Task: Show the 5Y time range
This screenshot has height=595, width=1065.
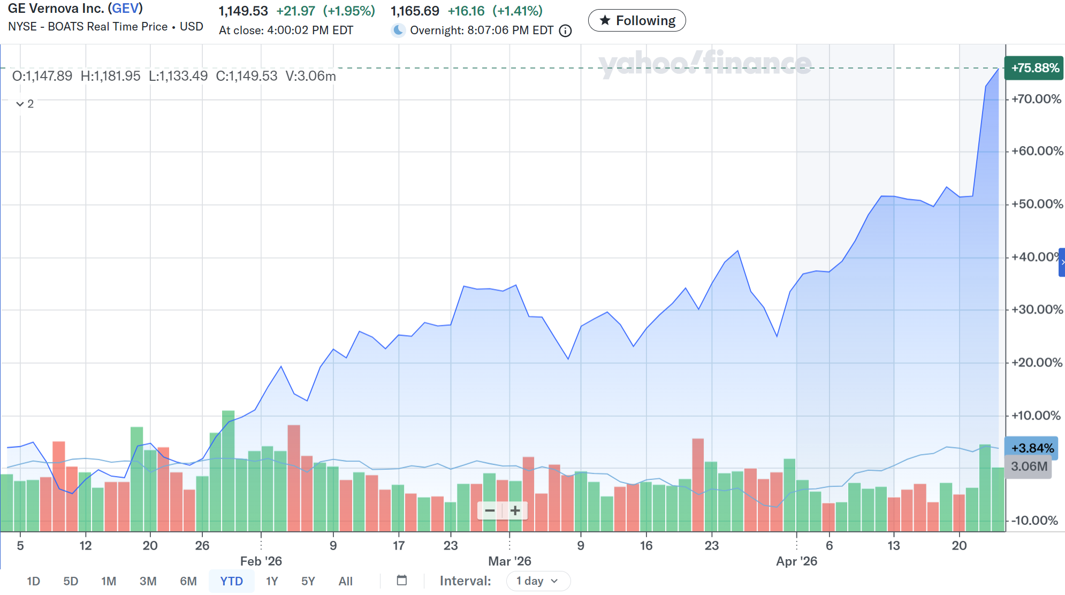Action: pos(308,581)
